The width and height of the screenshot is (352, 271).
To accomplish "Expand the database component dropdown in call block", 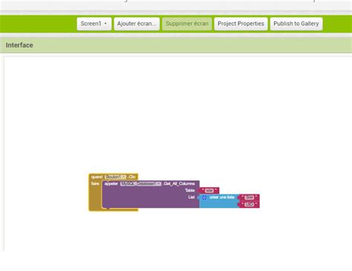I will tap(141, 183).
